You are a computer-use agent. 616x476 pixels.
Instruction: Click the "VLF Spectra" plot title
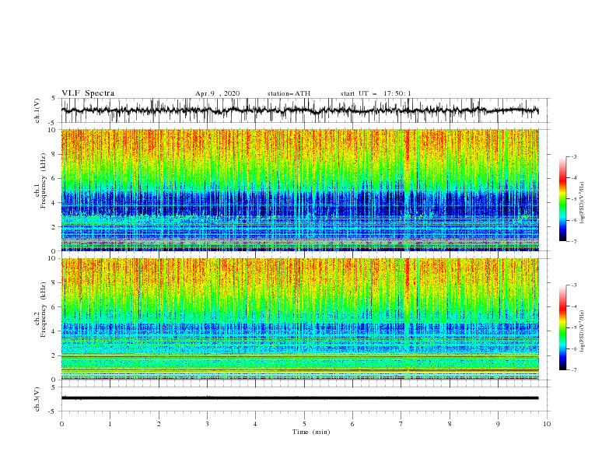point(88,93)
